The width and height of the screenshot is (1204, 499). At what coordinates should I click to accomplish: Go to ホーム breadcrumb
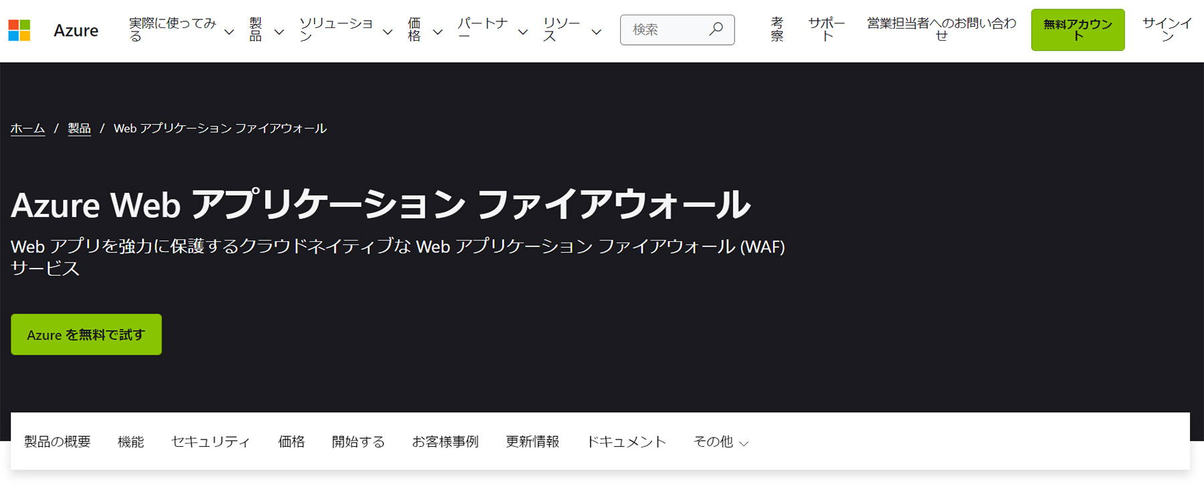[x=27, y=128]
